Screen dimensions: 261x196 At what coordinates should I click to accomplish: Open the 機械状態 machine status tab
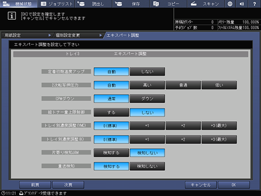[x=19, y=4]
